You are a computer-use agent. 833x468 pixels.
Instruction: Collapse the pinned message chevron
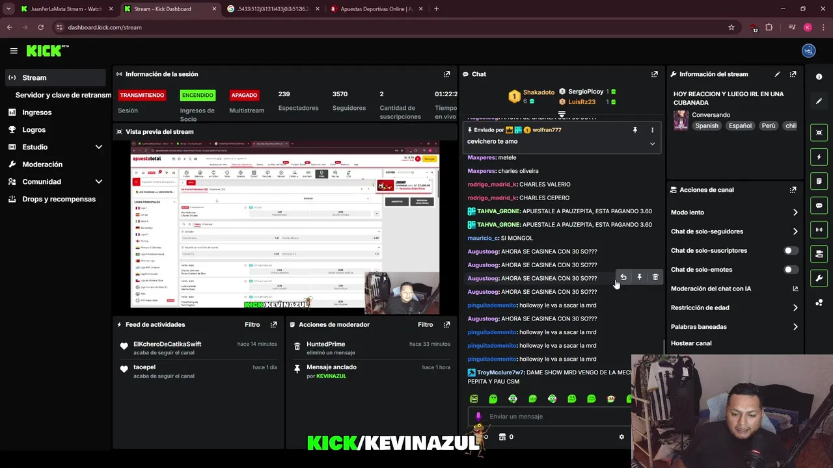click(652, 144)
